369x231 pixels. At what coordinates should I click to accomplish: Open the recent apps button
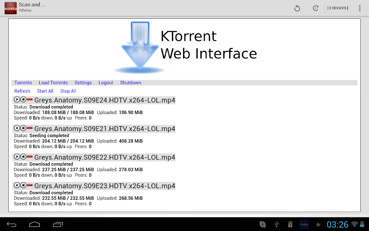click(x=58, y=225)
